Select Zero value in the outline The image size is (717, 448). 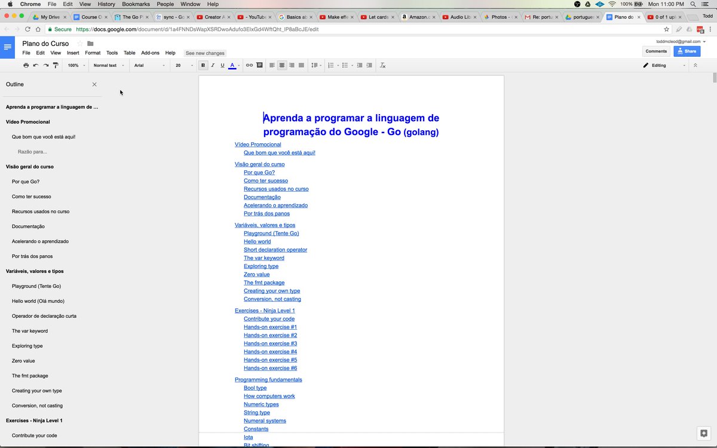23,361
